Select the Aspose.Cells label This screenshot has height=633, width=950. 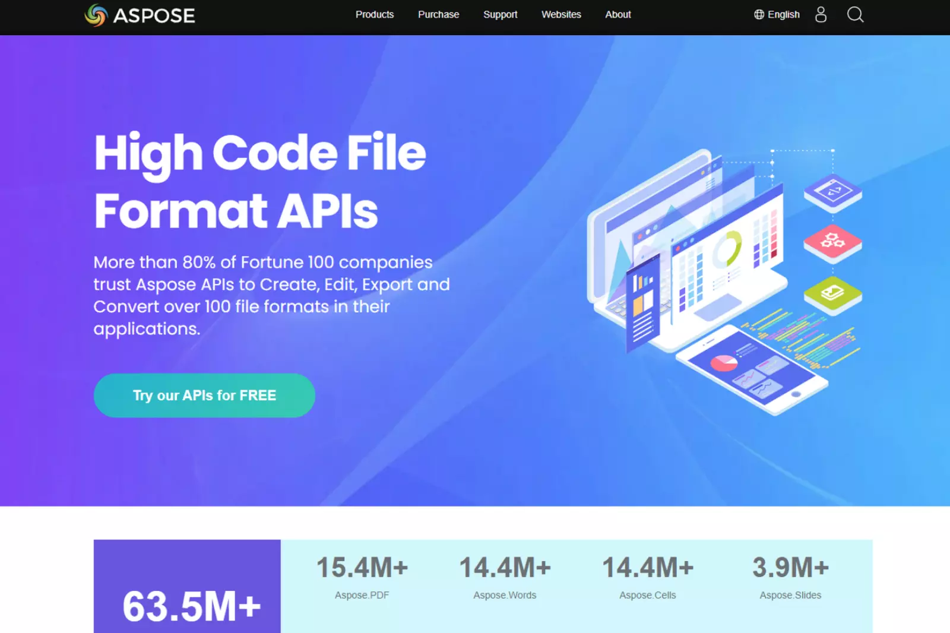[x=648, y=595]
